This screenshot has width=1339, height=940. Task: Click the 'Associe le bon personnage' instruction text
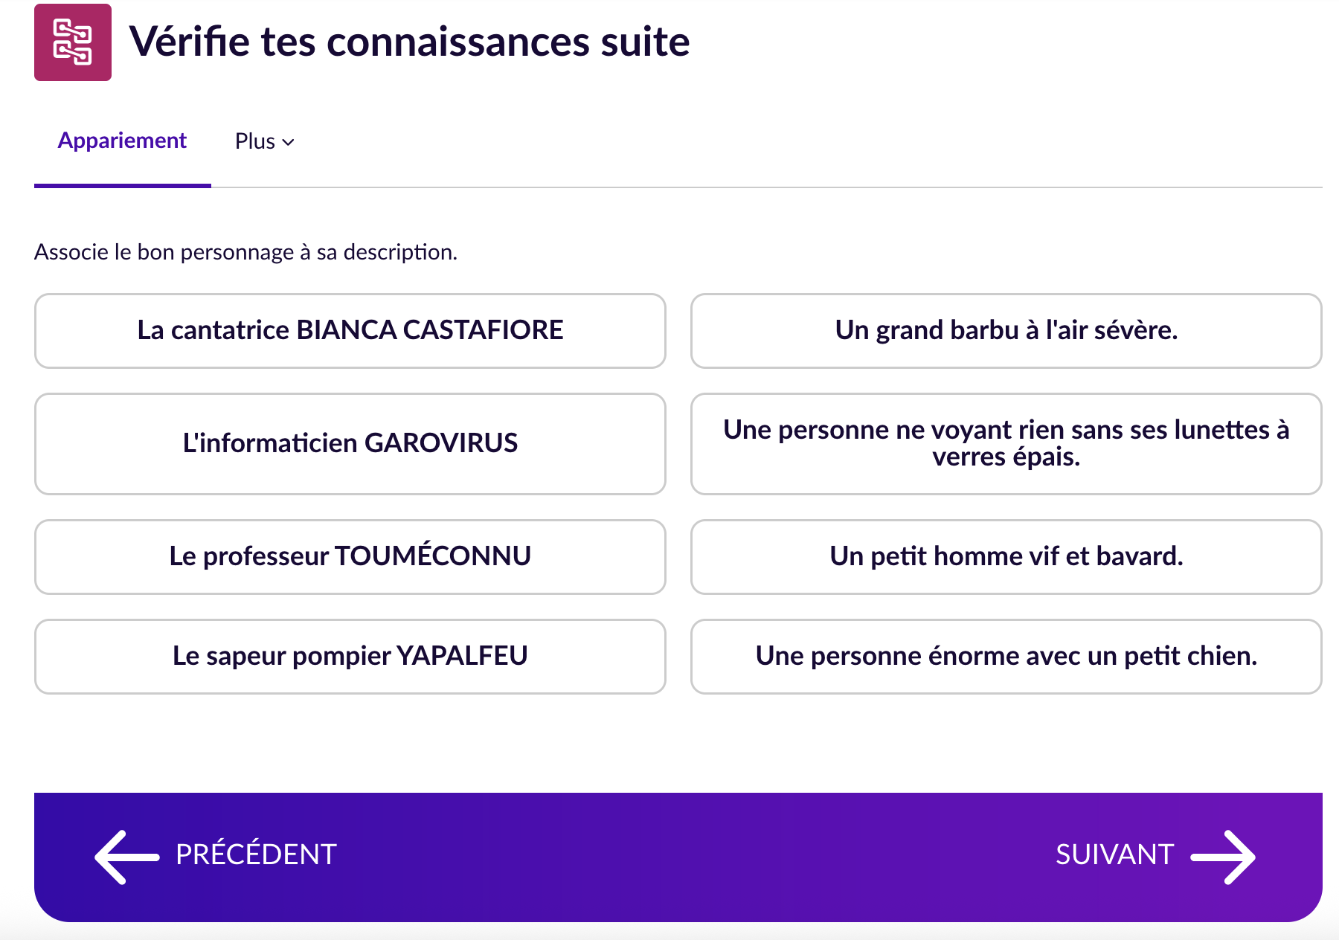pyautogui.click(x=245, y=252)
